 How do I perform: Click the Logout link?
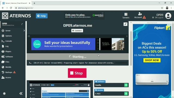point(159,17)
